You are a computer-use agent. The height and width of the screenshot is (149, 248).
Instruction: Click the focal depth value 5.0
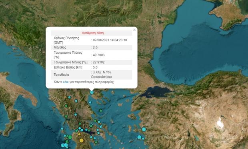(95, 67)
